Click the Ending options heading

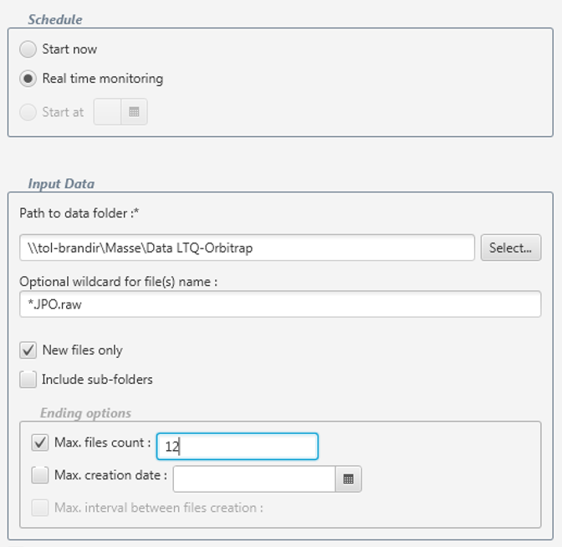point(85,413)
